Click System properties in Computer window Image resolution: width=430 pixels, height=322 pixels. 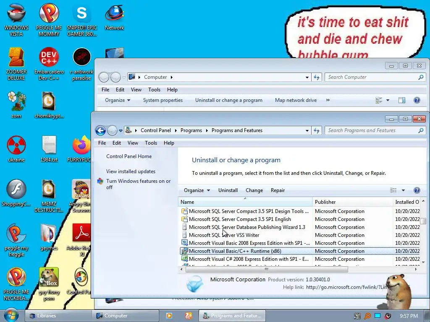pyautogui.click(x=163, y=100)
